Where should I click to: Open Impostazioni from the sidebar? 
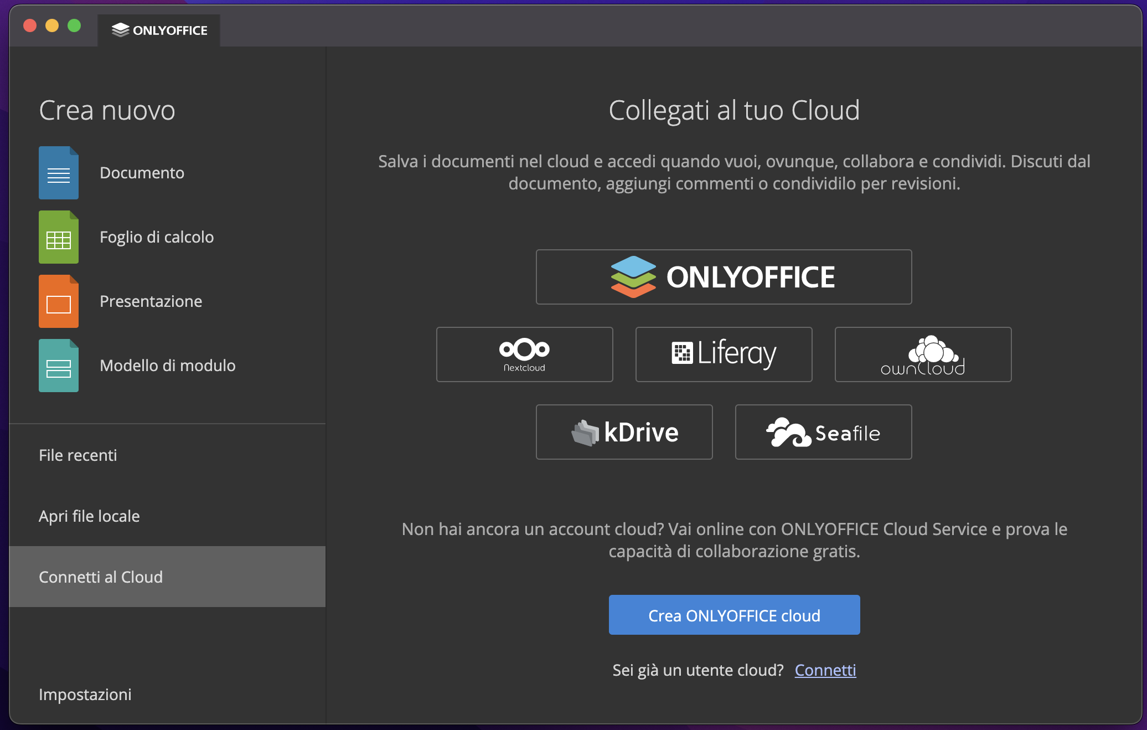[x=85, y=695]
